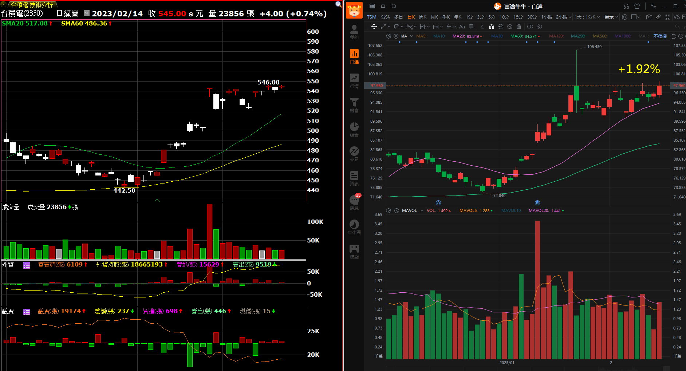Expand the MA indicator selector dropdown
This screenshot has height=371, width=686.
coord(411,36)
